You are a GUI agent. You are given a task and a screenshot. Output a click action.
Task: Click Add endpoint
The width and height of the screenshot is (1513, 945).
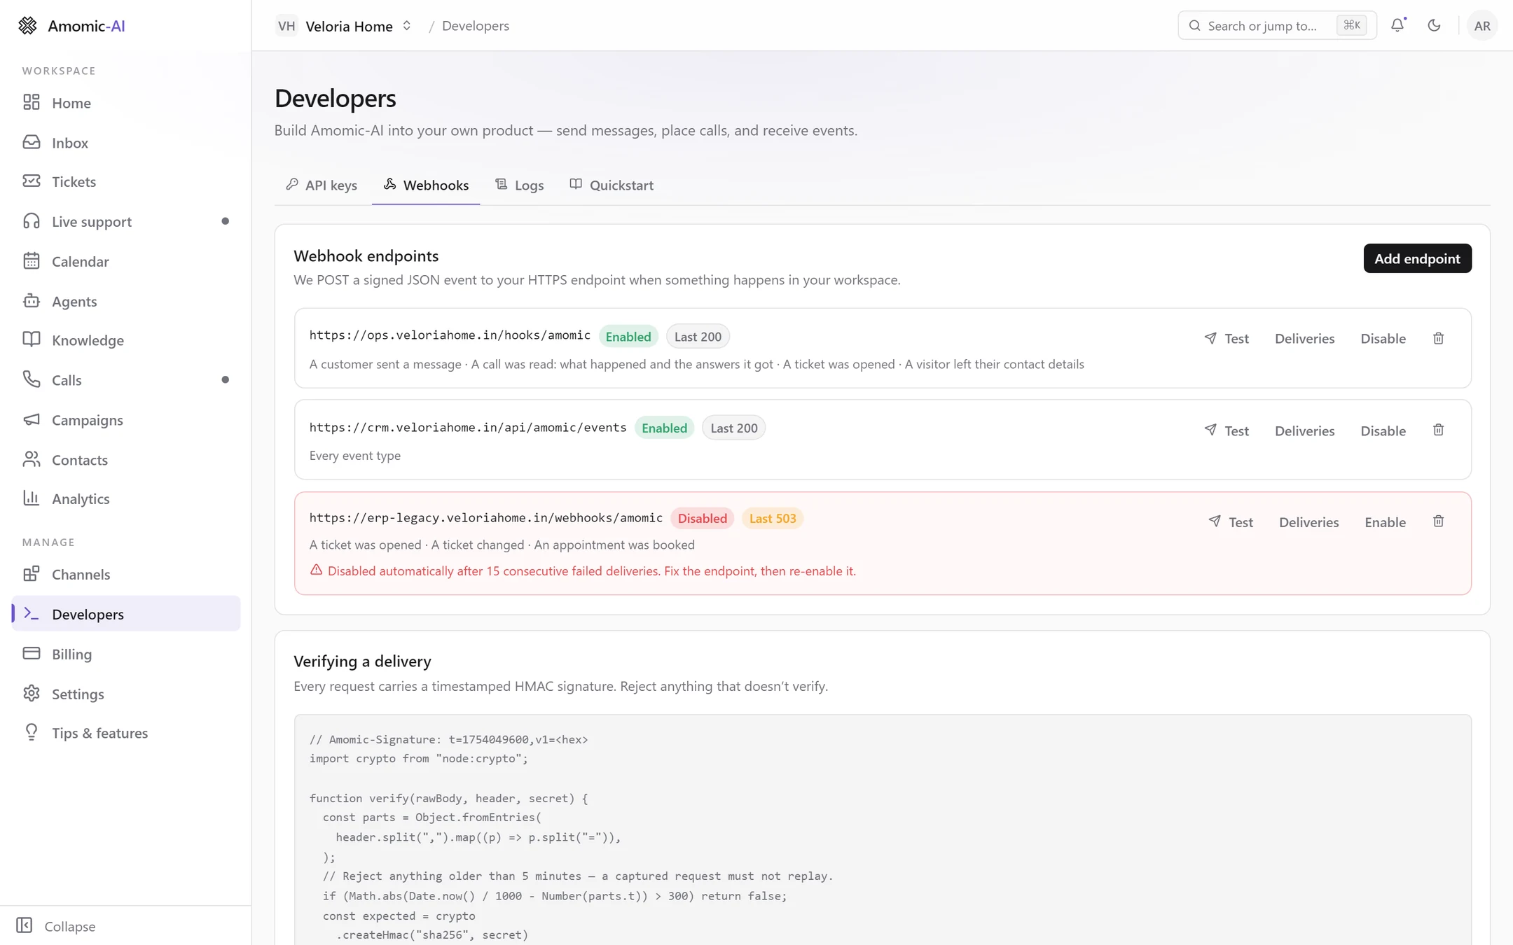click(1417, 258)
